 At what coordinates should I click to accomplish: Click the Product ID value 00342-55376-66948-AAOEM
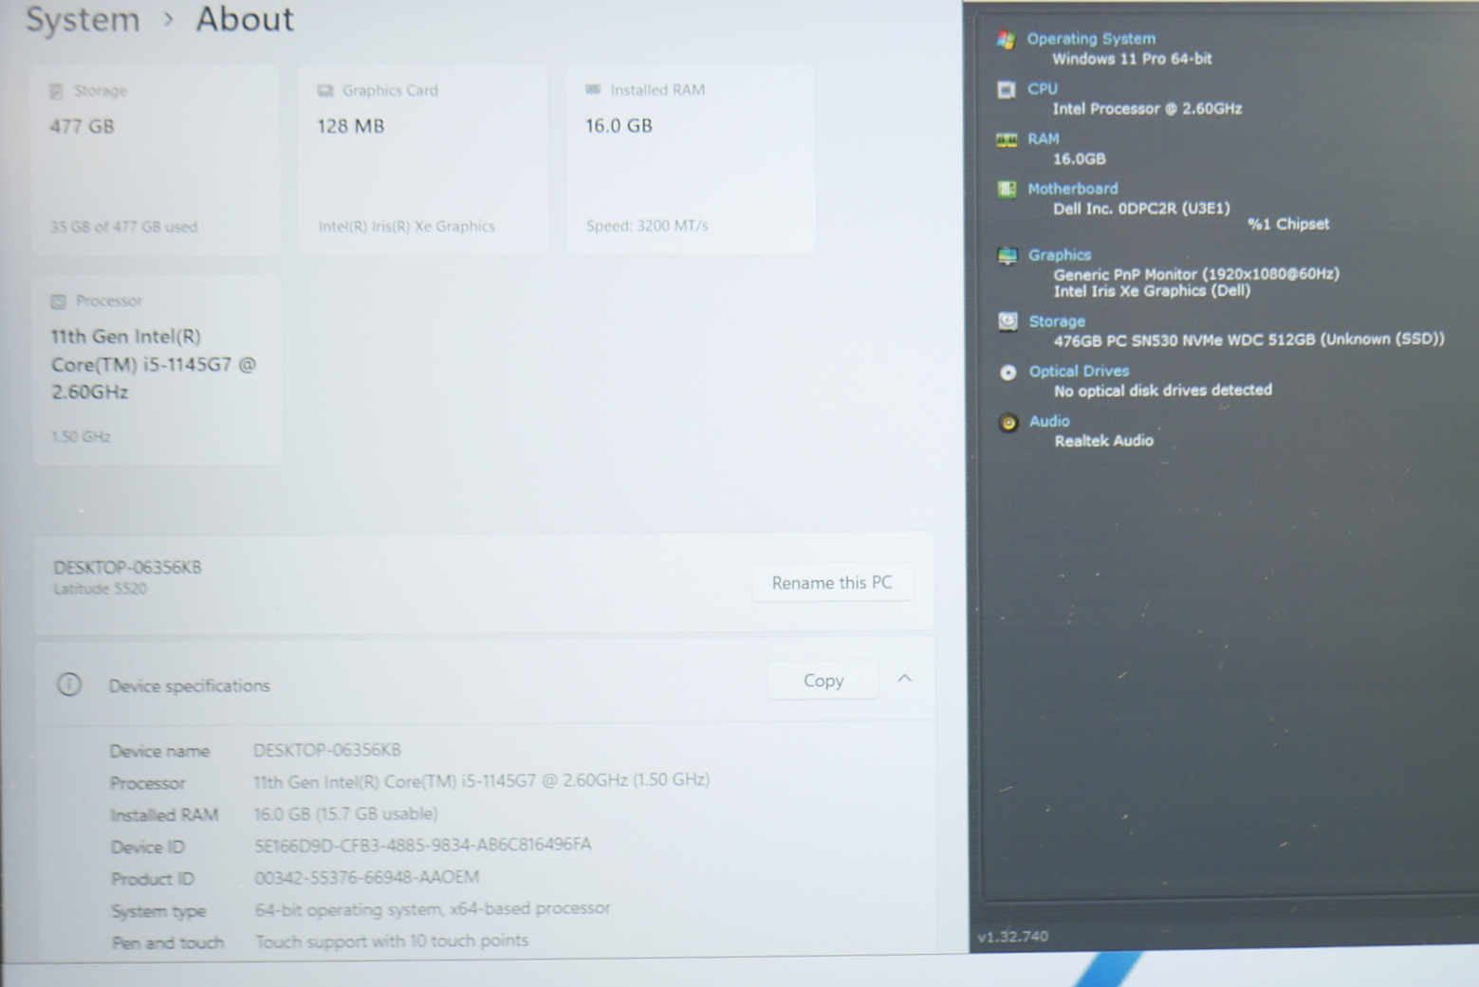[367, 877]
